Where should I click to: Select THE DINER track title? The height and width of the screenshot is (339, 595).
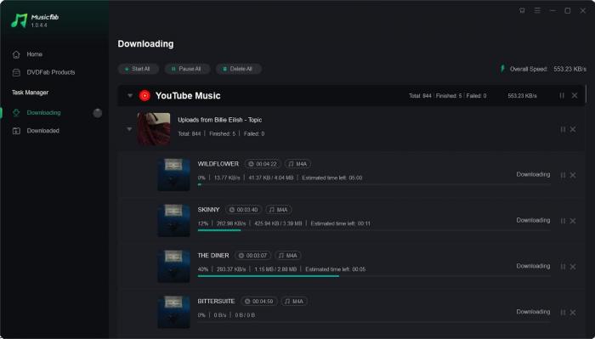[213, 256]
